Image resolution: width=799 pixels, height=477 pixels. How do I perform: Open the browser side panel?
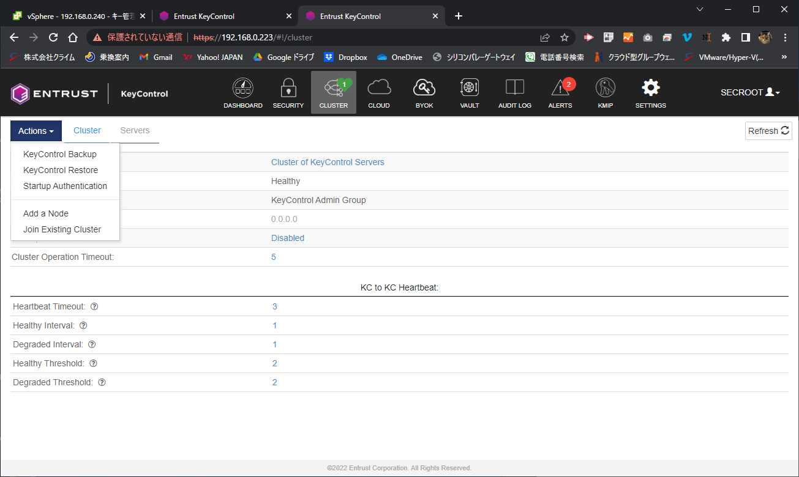coord(745,37)
